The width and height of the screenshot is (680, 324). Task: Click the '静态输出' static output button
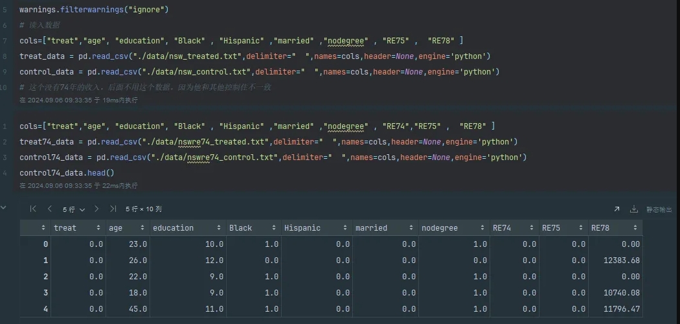pos(659,209)
